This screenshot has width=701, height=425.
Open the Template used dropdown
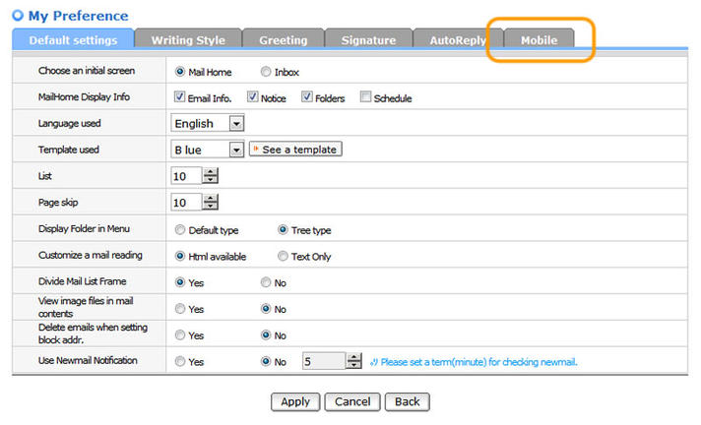tap(235, 150)
